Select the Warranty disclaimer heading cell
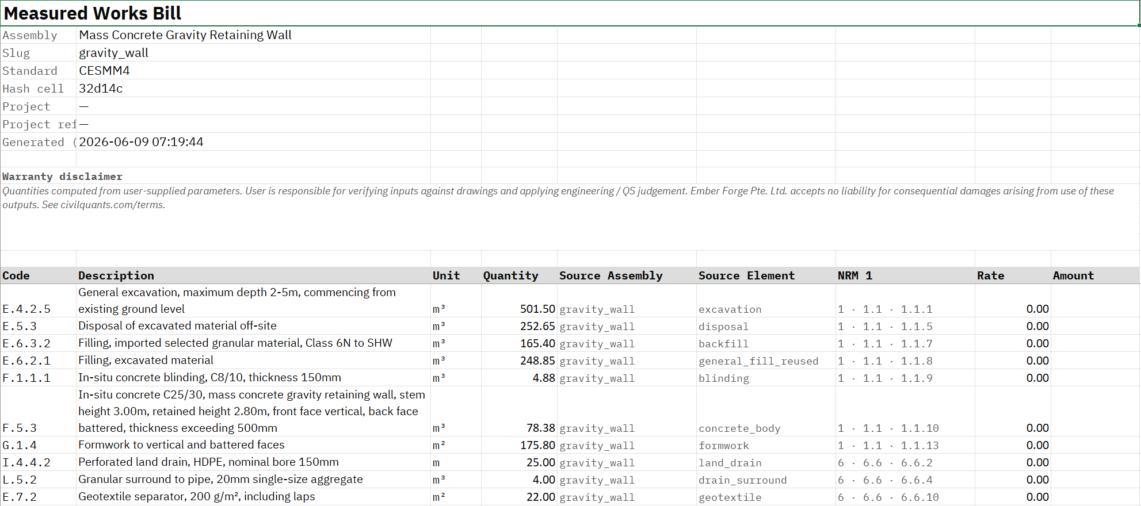1141x506 pixels. click(62, 177)
